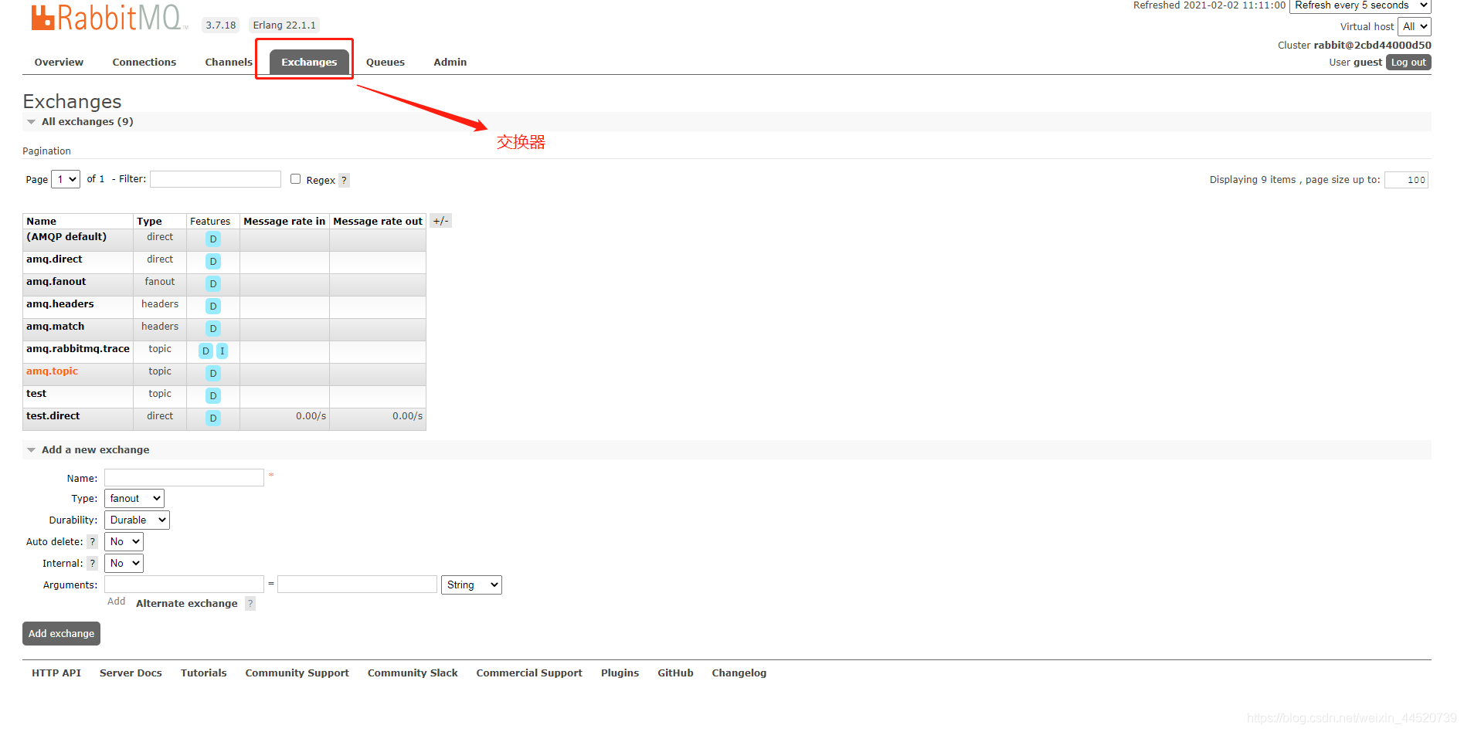Open the amq.headers exchange link

[x=60, y=303]
